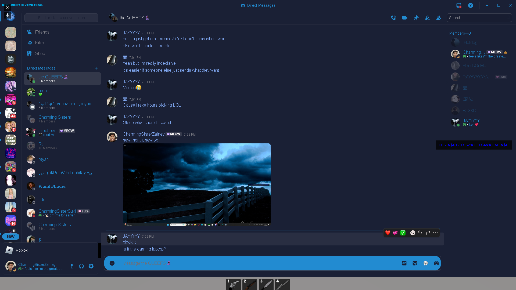Open user settings gear
516x290 pixels.
pos(91,266)
